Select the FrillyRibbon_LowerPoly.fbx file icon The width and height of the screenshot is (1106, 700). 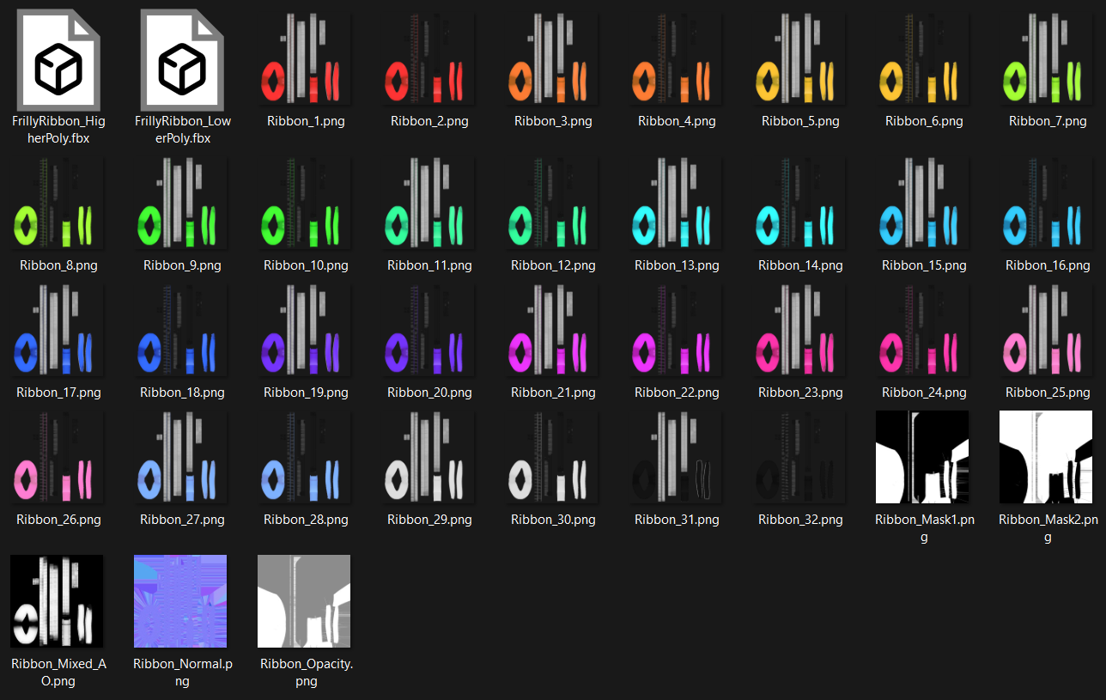coord(182,60)
